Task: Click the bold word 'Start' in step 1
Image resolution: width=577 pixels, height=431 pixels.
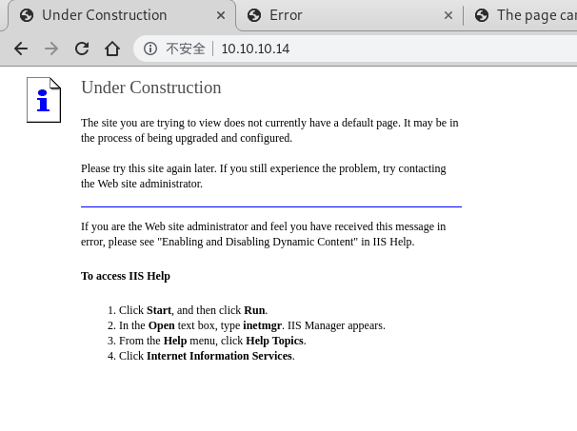Action: (159, 310)
